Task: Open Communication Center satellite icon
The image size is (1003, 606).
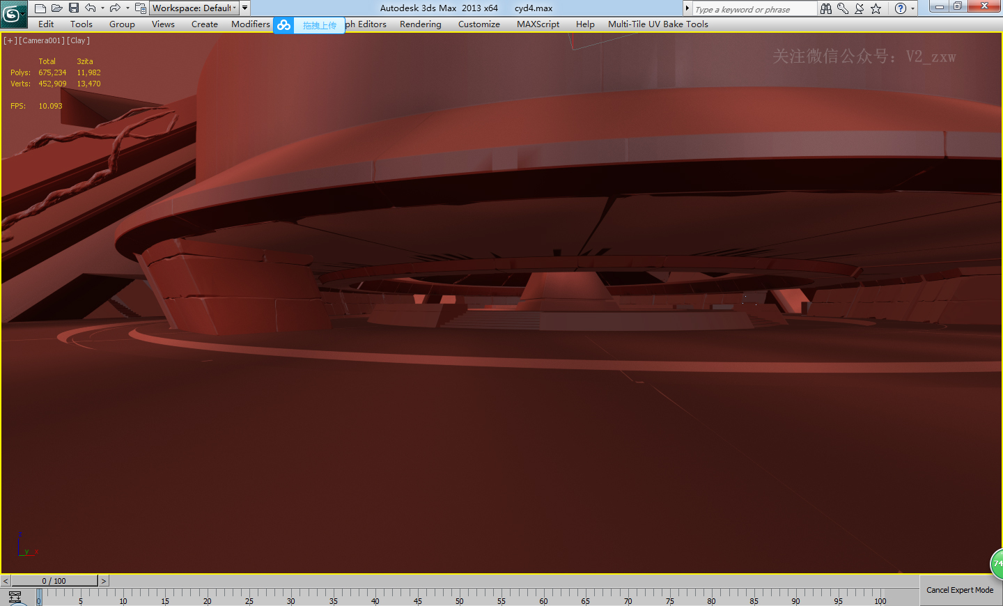Action: click(860, 8)
